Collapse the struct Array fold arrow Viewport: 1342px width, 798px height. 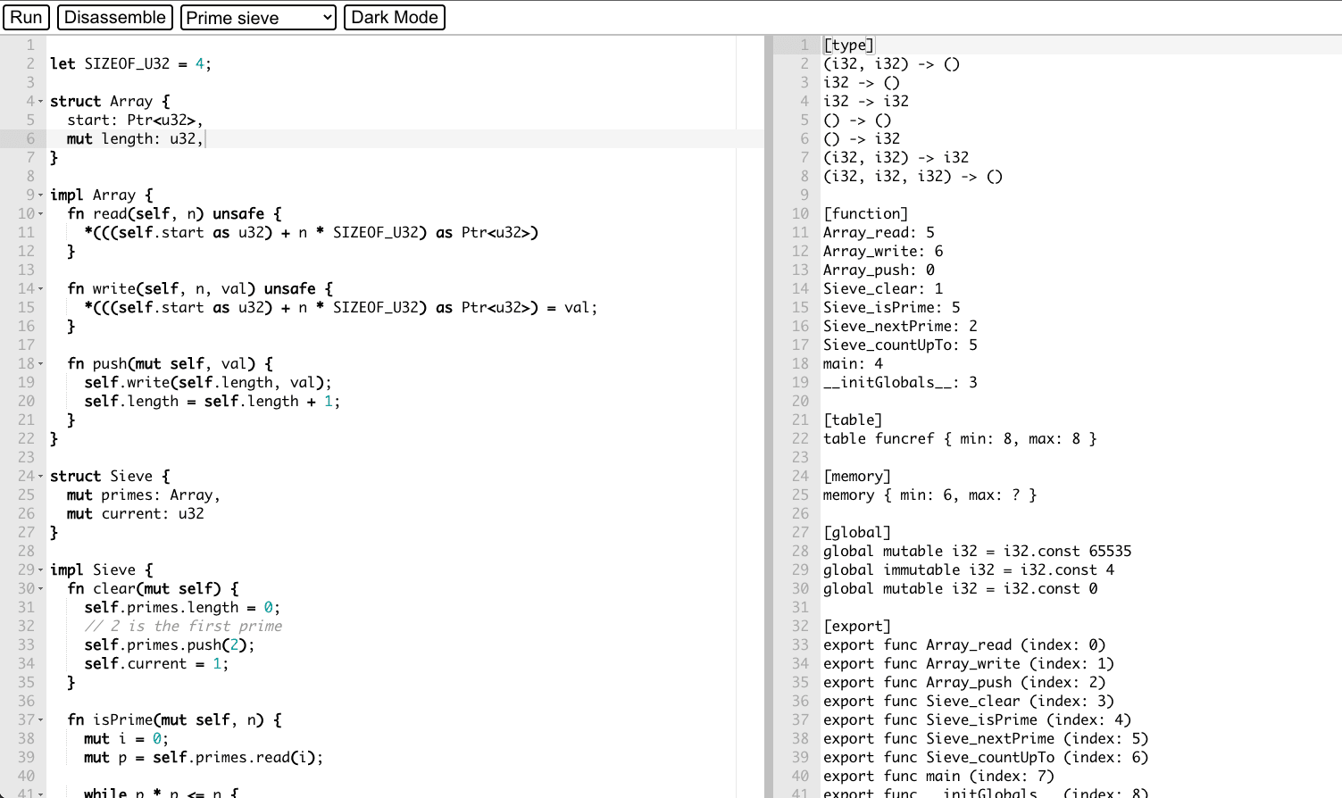(x=41, y=102)
